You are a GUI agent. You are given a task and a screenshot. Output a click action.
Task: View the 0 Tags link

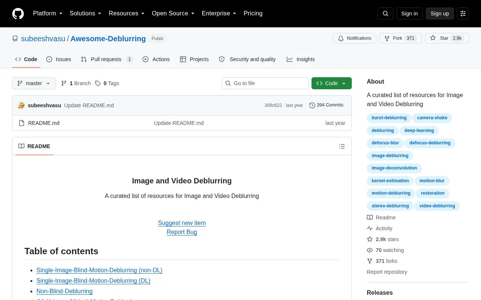107,83
